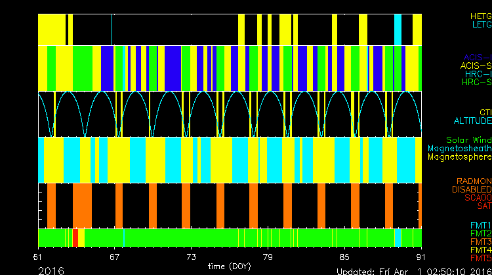Click the Updated timestamp text
The image size is (492, 275).
click(413, 270)
